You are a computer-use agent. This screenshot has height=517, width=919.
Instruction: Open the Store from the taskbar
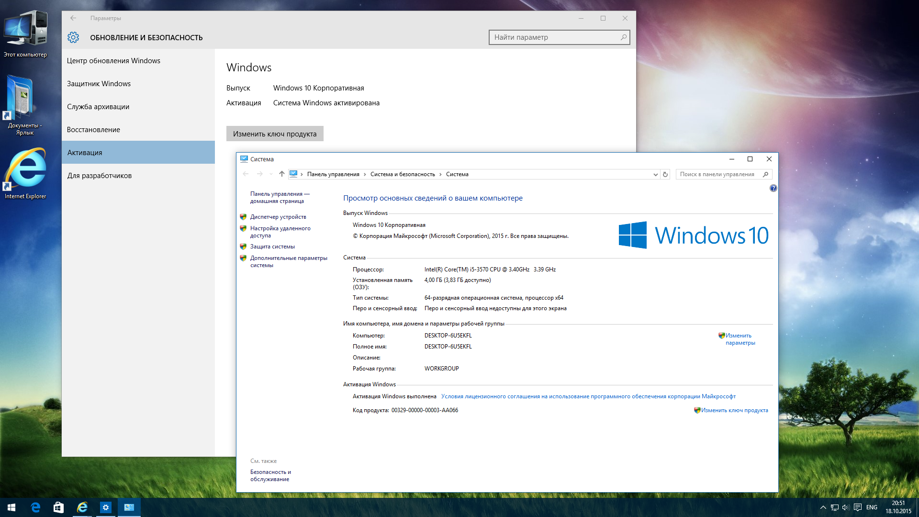[58, 507]
